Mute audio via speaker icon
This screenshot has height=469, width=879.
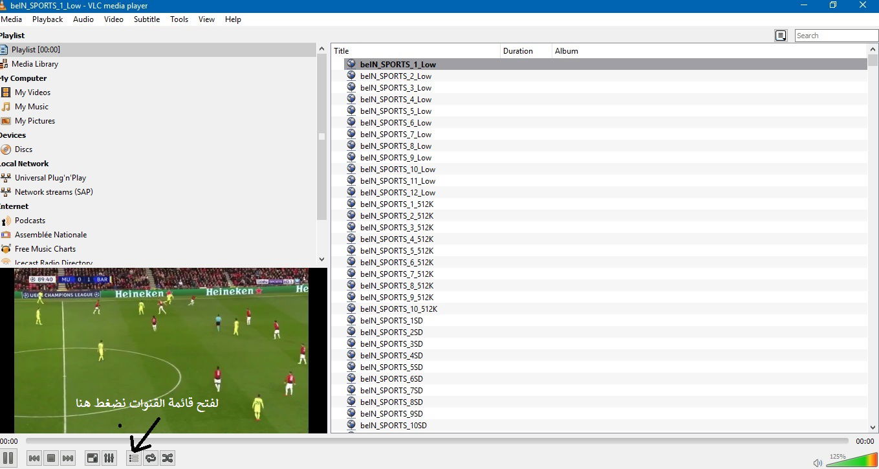click(x=818, y=463)
